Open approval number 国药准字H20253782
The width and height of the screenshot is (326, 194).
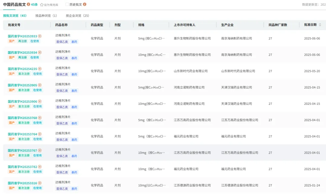point(22,167)
